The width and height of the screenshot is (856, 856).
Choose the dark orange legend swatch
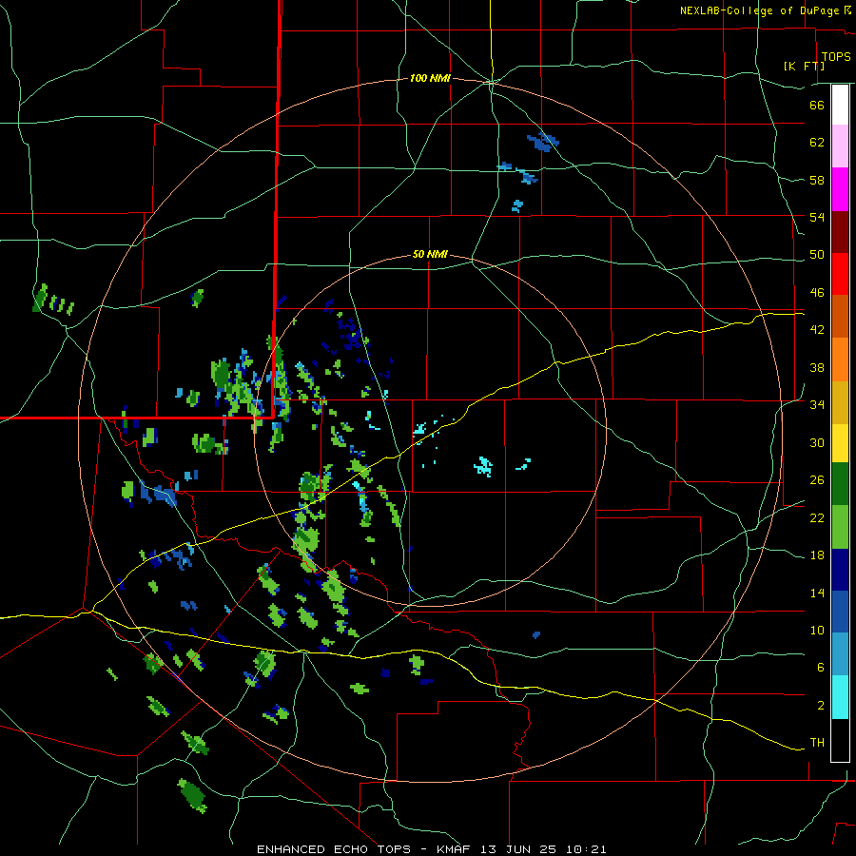pos(840,317)
